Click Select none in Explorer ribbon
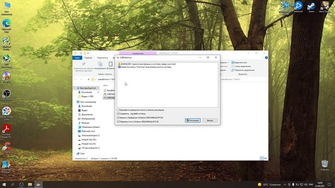Image resolution: width=335 pixels, height=188 pixels. pyautogui.click(x=241, y=66)
